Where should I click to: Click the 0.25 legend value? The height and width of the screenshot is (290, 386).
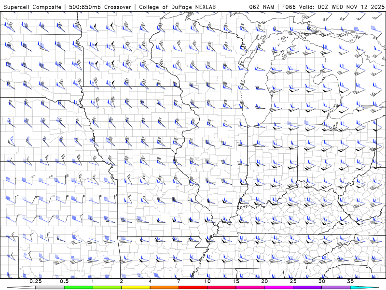point(36,281)
